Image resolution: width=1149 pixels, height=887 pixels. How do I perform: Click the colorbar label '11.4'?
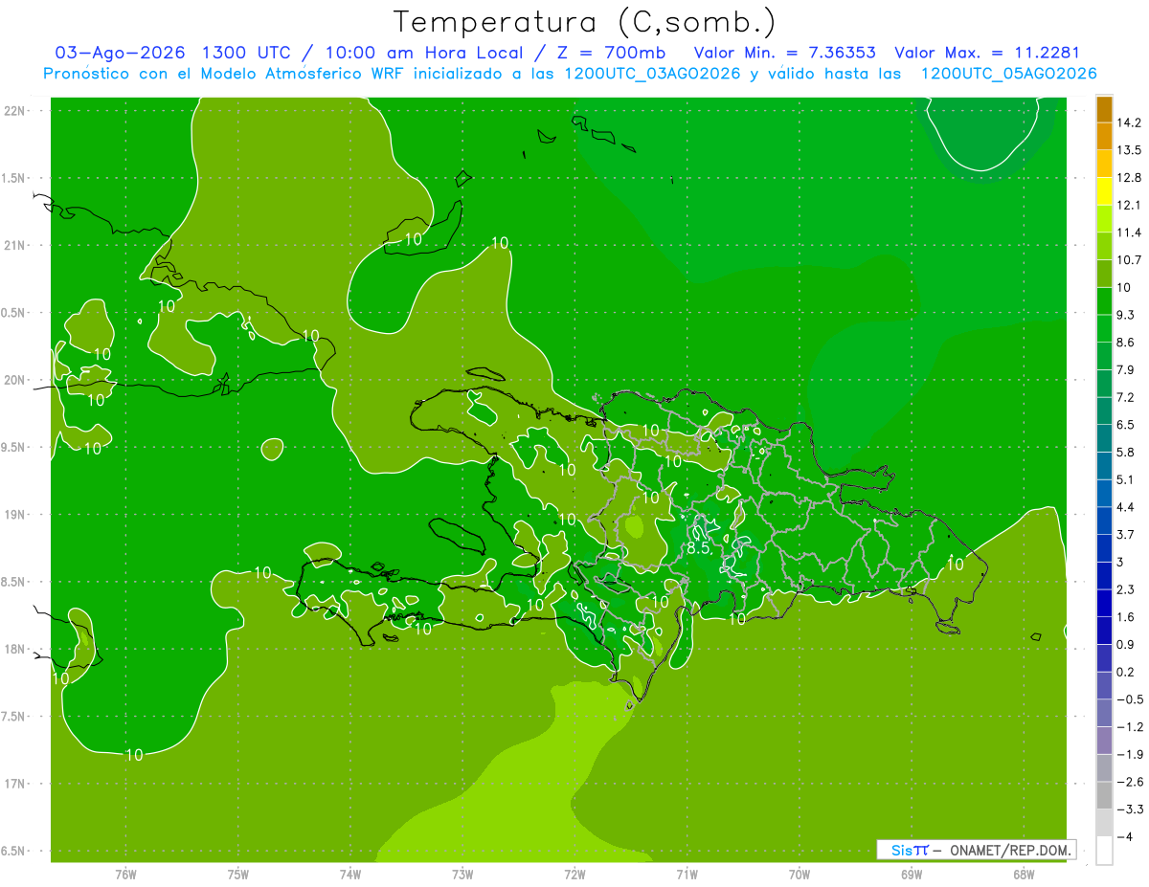pos(1129,233)
